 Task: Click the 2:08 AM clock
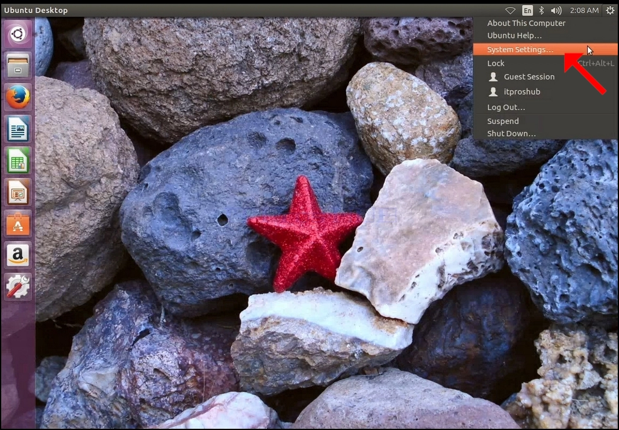[x=584, y=10]
